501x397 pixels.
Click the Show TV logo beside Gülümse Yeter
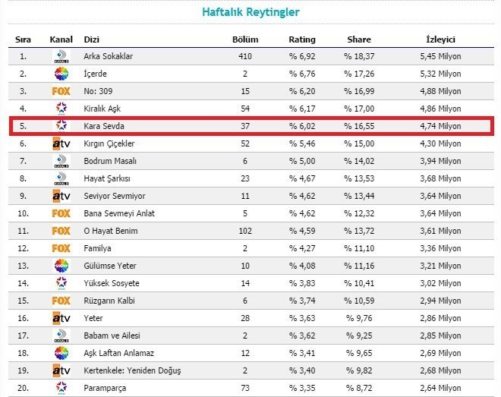(x=61, y=266)
